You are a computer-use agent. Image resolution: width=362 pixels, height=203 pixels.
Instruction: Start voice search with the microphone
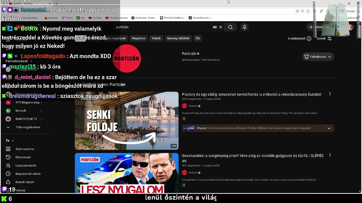click(245, 27)
